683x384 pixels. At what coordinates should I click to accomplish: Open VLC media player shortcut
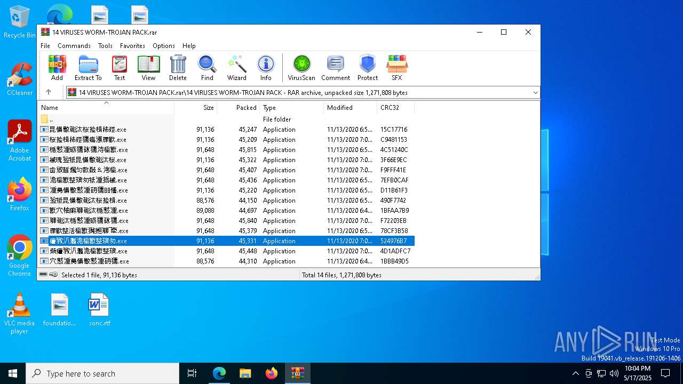tap(20, 314)
